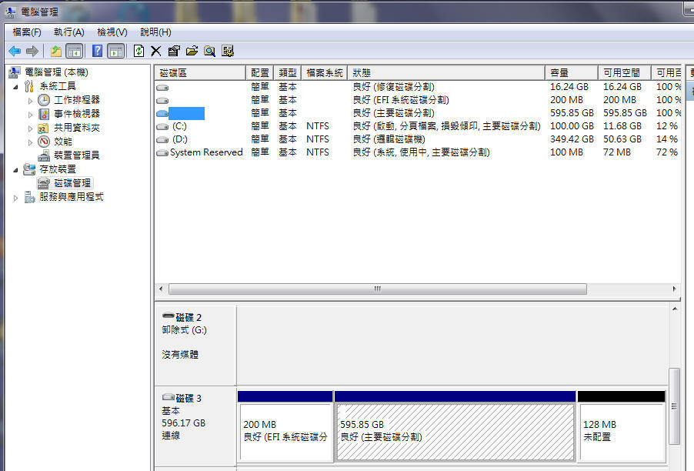694x471 pixels.
Task: Sort by the 可用空間 column header
Action: tap(625, 72)
